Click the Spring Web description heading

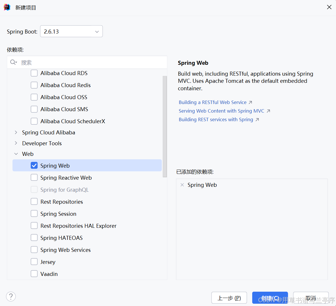(x=193, y=63)
